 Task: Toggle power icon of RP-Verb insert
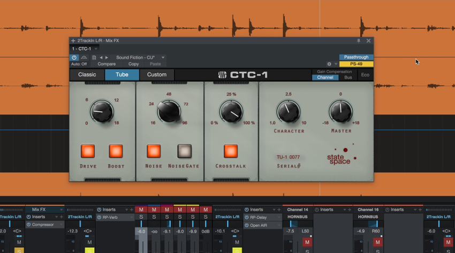click(x=99, y=217)
